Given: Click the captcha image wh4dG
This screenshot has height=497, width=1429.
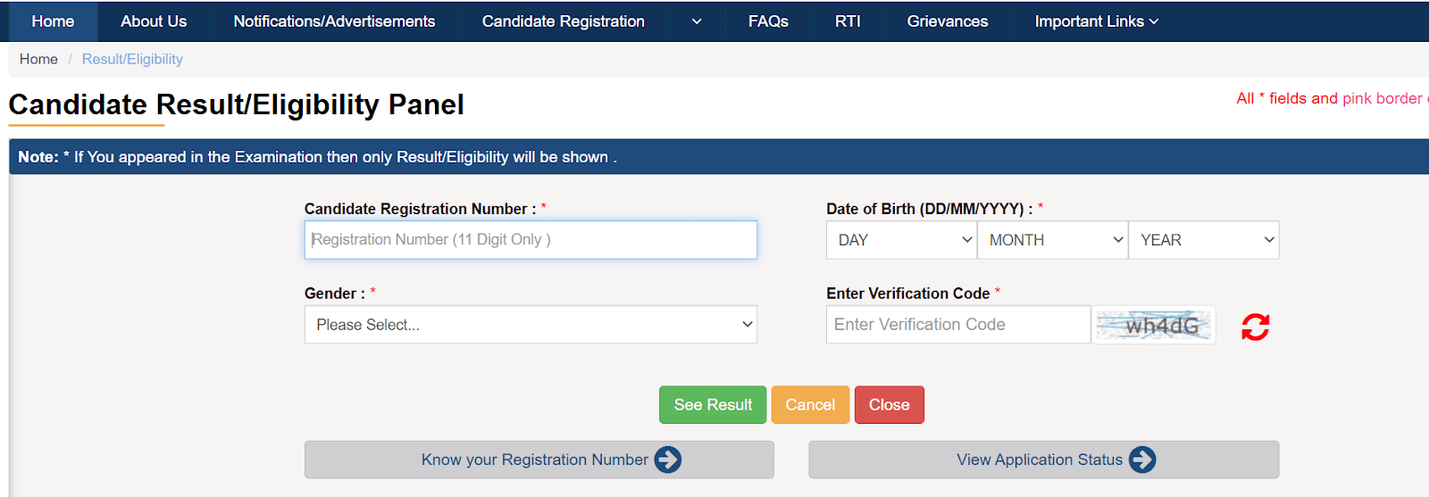Looking at the screenshot, I should 1154,325.
